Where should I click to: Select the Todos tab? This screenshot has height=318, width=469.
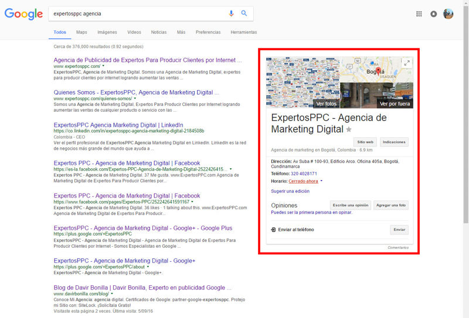(60, 32)
